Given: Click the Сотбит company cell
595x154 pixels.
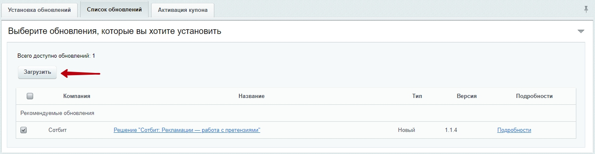Looking at the screenshot, I should click(58, 130).
